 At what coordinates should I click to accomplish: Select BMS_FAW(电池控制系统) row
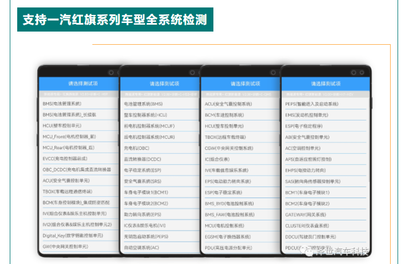[x=241, y=215]
